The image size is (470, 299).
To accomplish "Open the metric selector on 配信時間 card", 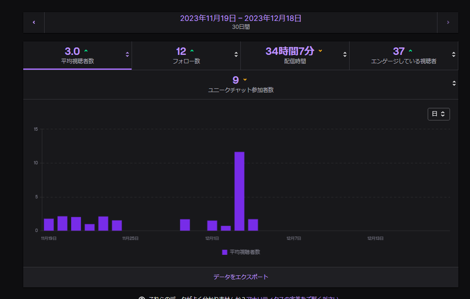I will [x=344, y=54].
